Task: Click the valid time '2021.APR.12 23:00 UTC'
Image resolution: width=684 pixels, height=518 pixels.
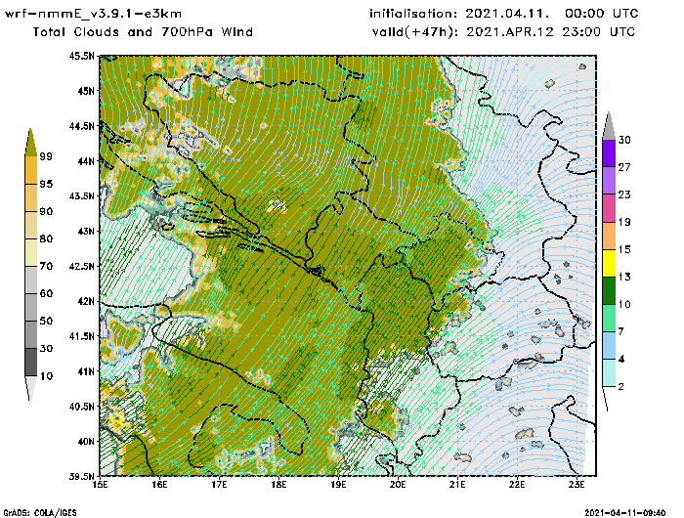Action: 550,32
